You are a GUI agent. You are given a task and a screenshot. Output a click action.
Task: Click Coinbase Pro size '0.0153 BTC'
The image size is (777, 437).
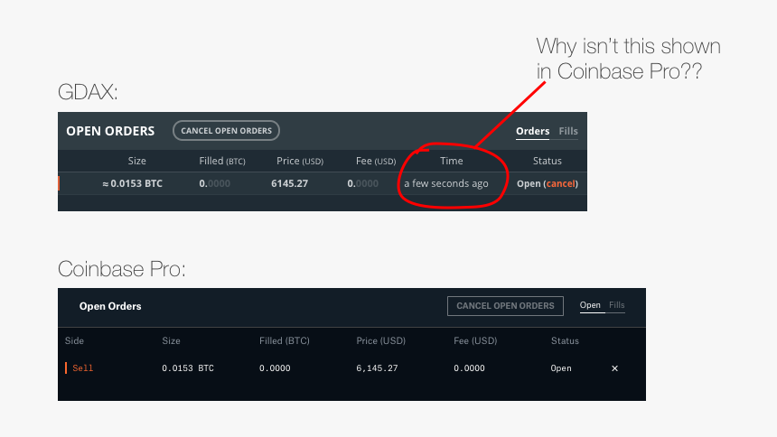188,368
